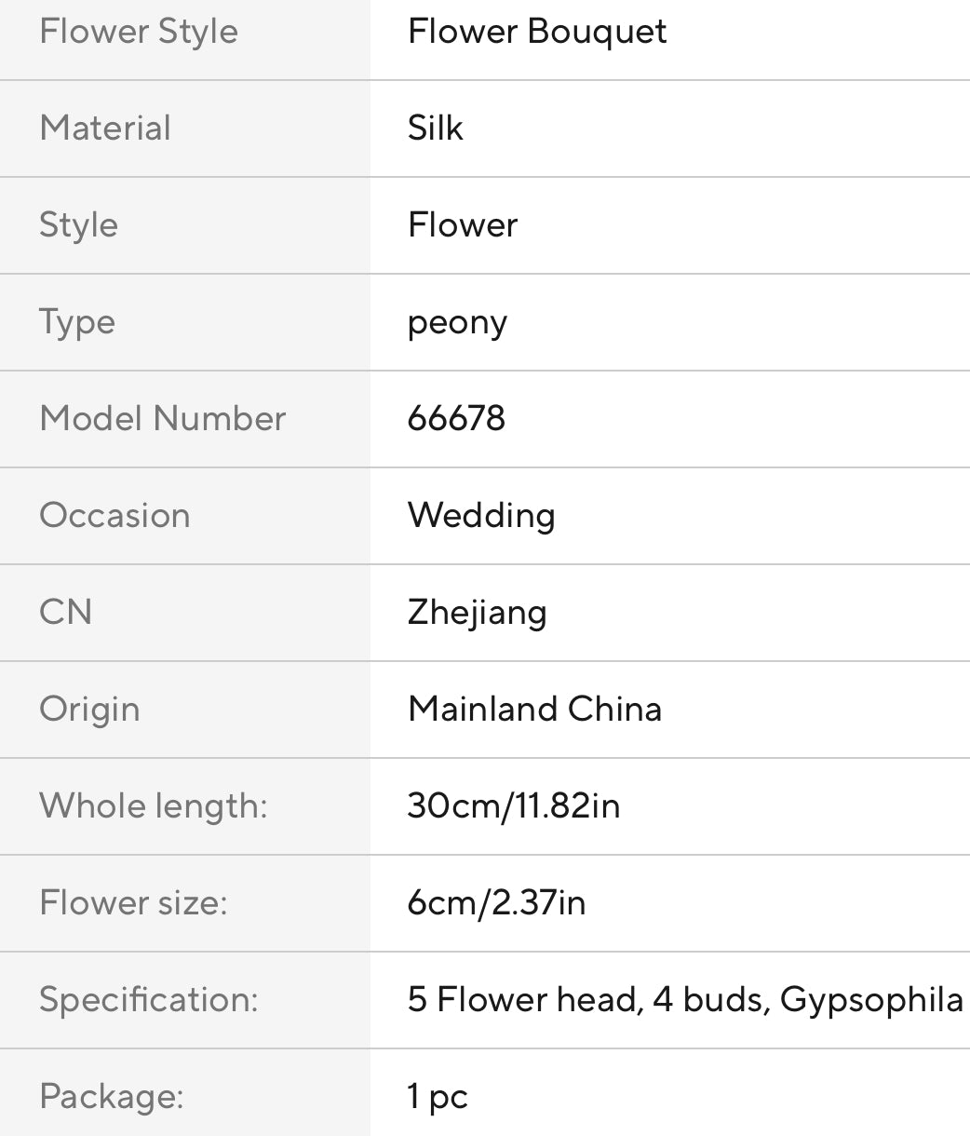970x1136 pixels.
Task: Select the "6cm/2.37in" flower size value
Action: point(496,903)
